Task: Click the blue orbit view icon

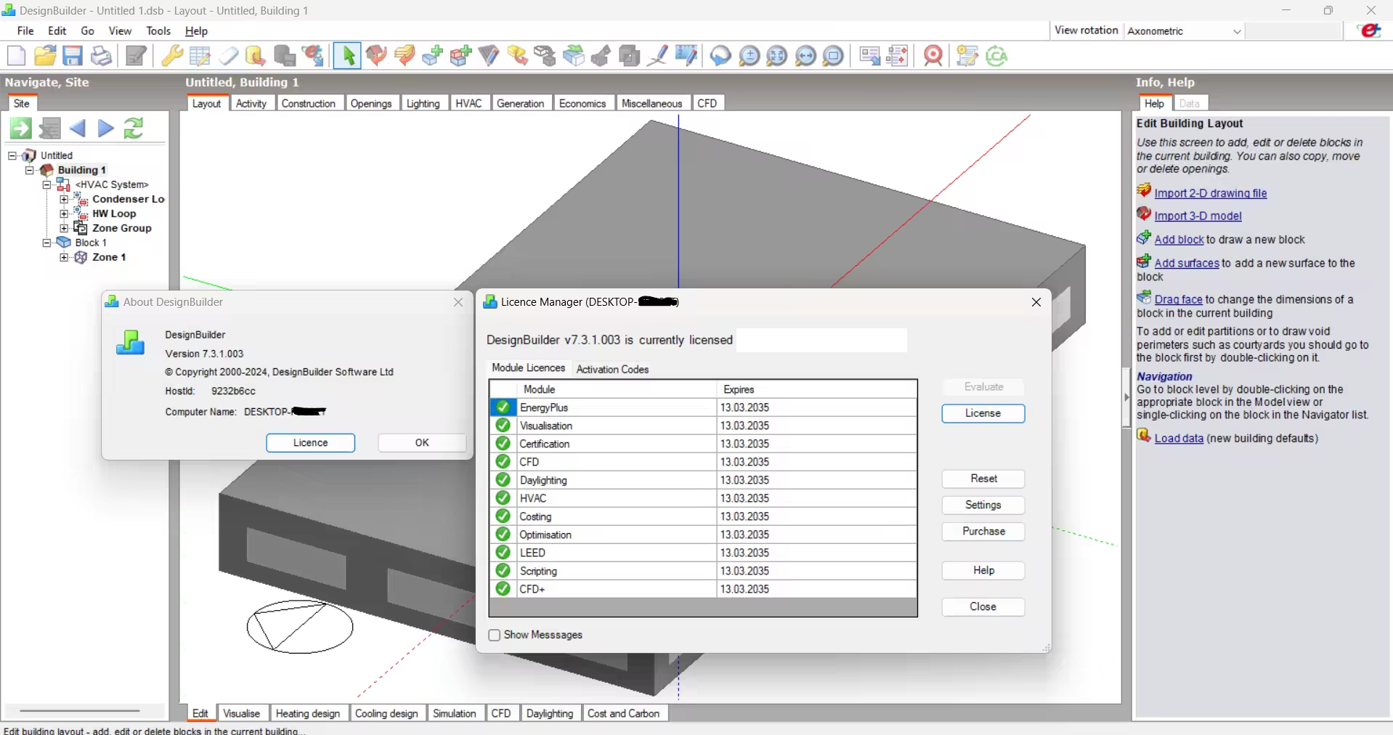Action: click(720, 56)
